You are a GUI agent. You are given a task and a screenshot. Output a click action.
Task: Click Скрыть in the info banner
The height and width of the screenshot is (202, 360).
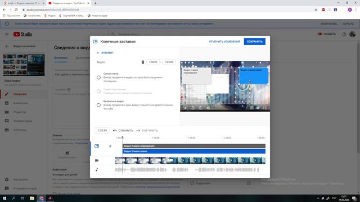click(348, 24)
